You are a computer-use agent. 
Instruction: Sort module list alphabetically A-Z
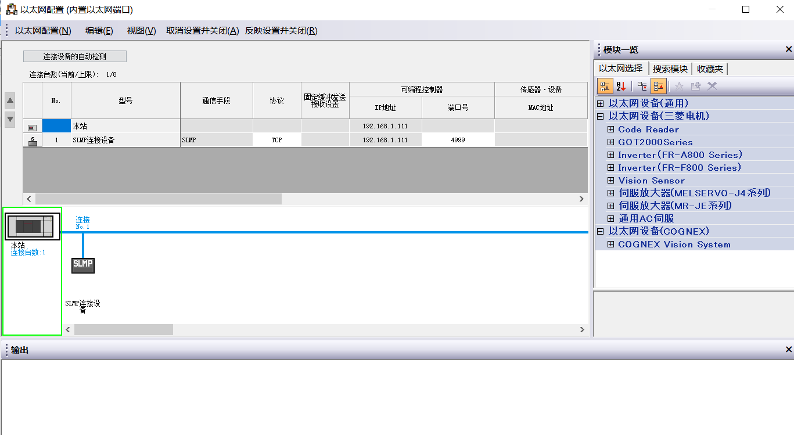621,86
